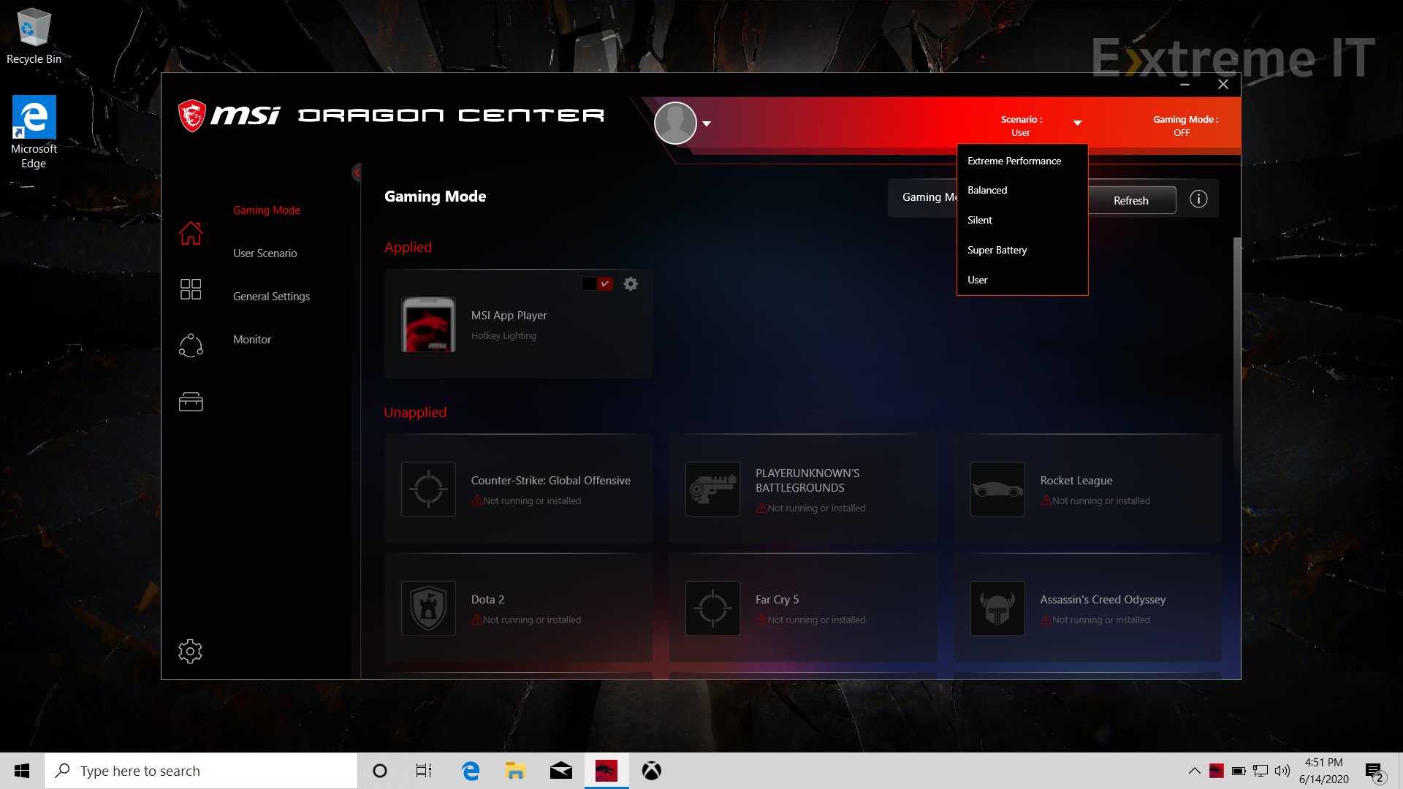Open the four-squares apps section icon
The width and height of the screenshot is (1403, 789).
point(191,289)
